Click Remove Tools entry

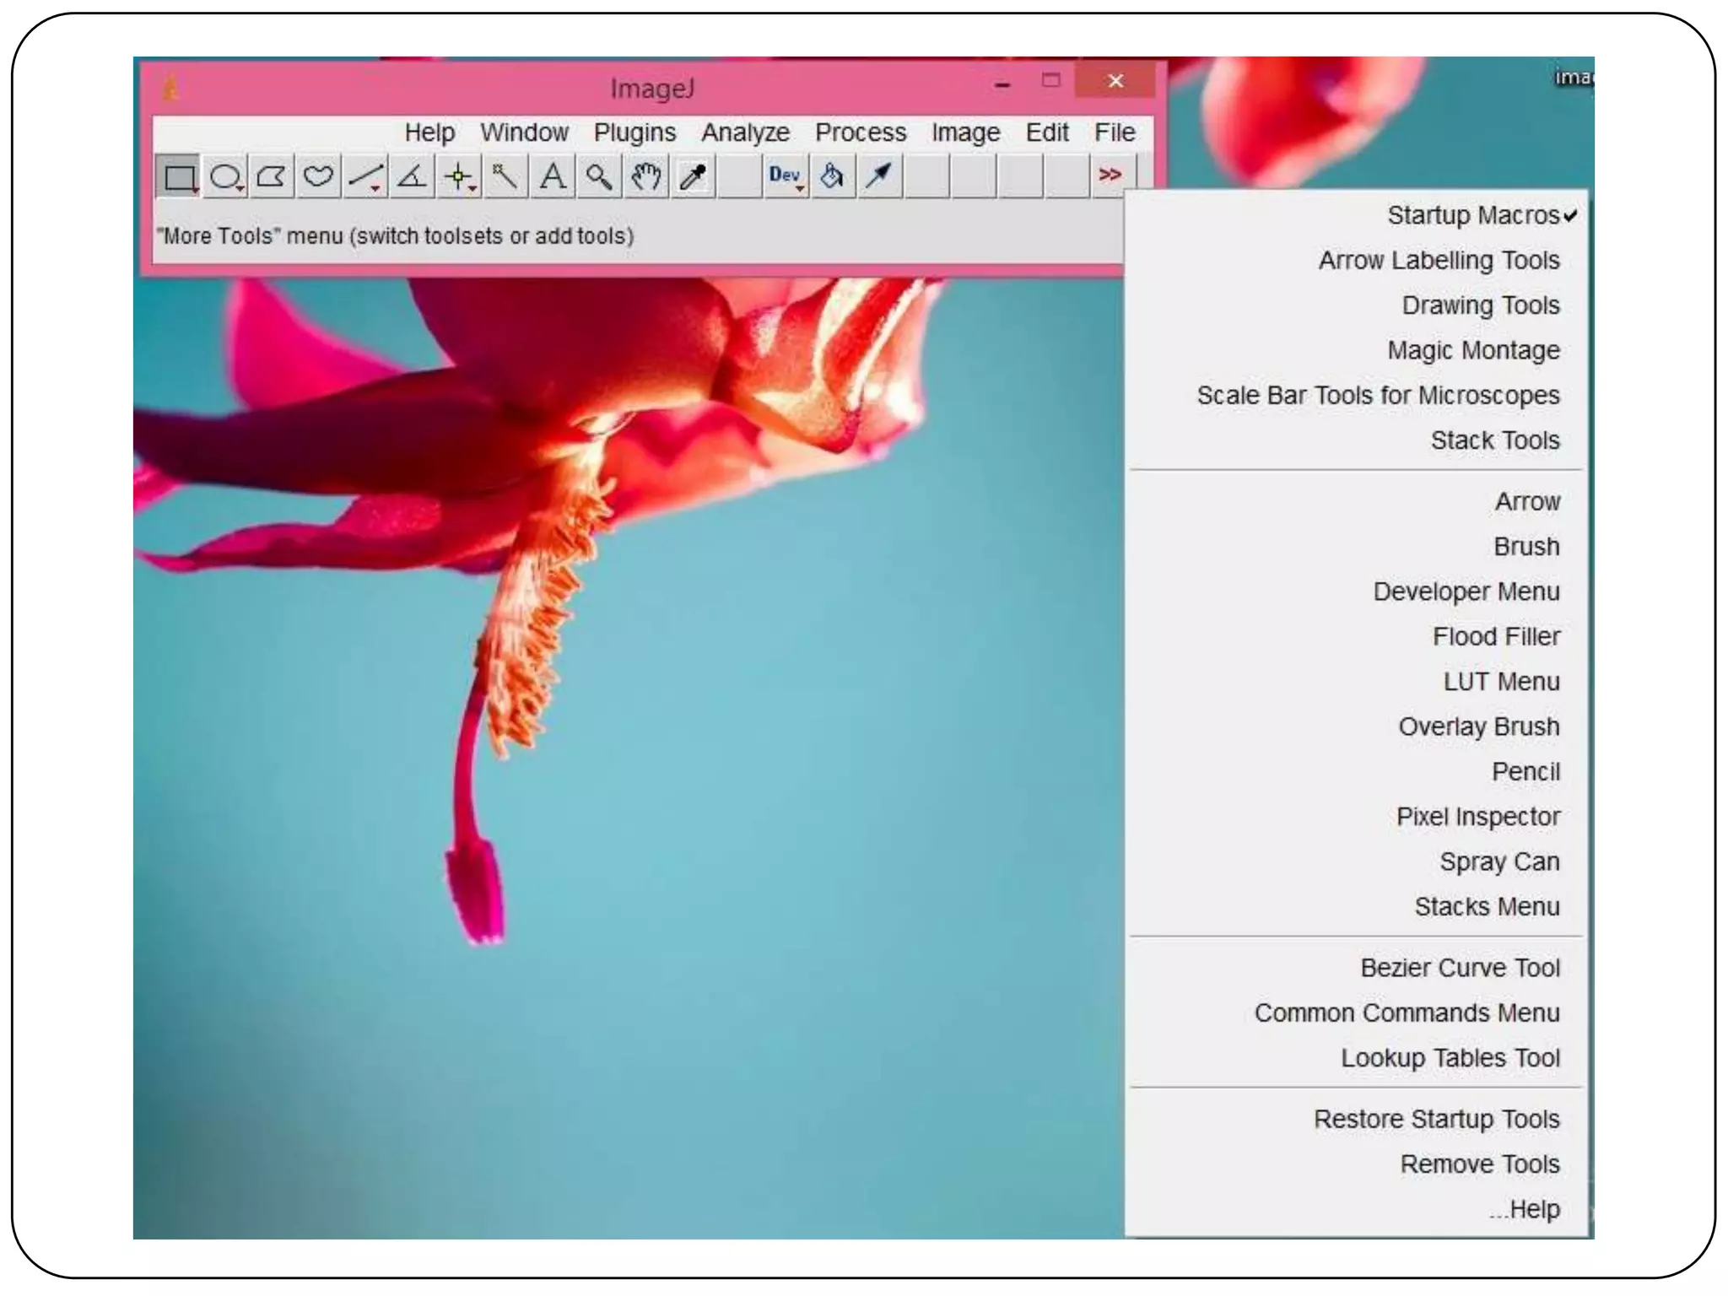coord(1479,1164)
